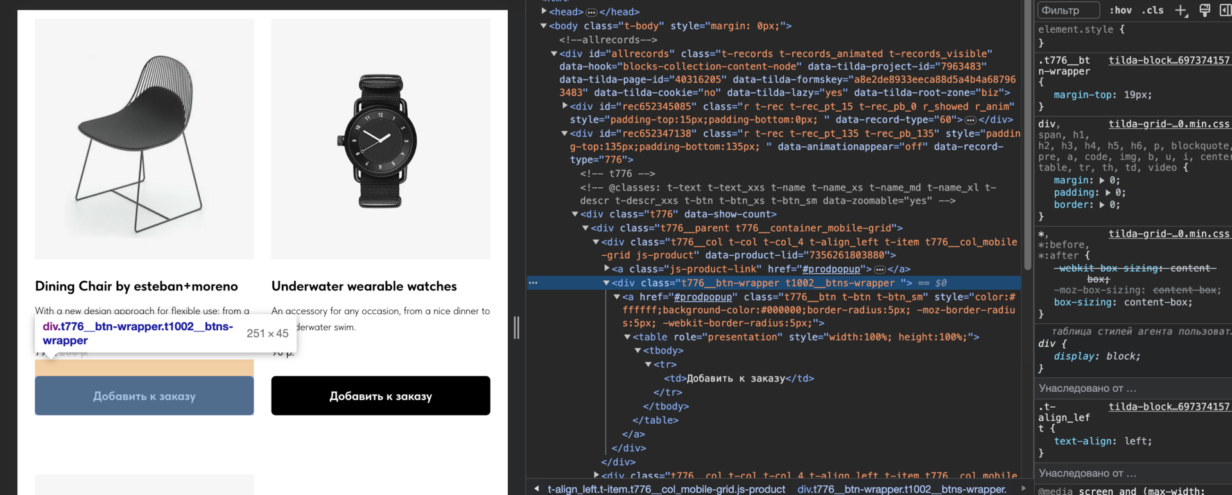Click the breadcrumb scroll-left arrow
The width and height of the screenshot is (1232, 495).
click(x=536, y=489)
